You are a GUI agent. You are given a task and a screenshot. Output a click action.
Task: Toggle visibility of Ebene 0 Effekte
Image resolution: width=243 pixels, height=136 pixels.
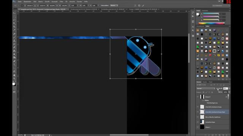[x=203, y=100]
